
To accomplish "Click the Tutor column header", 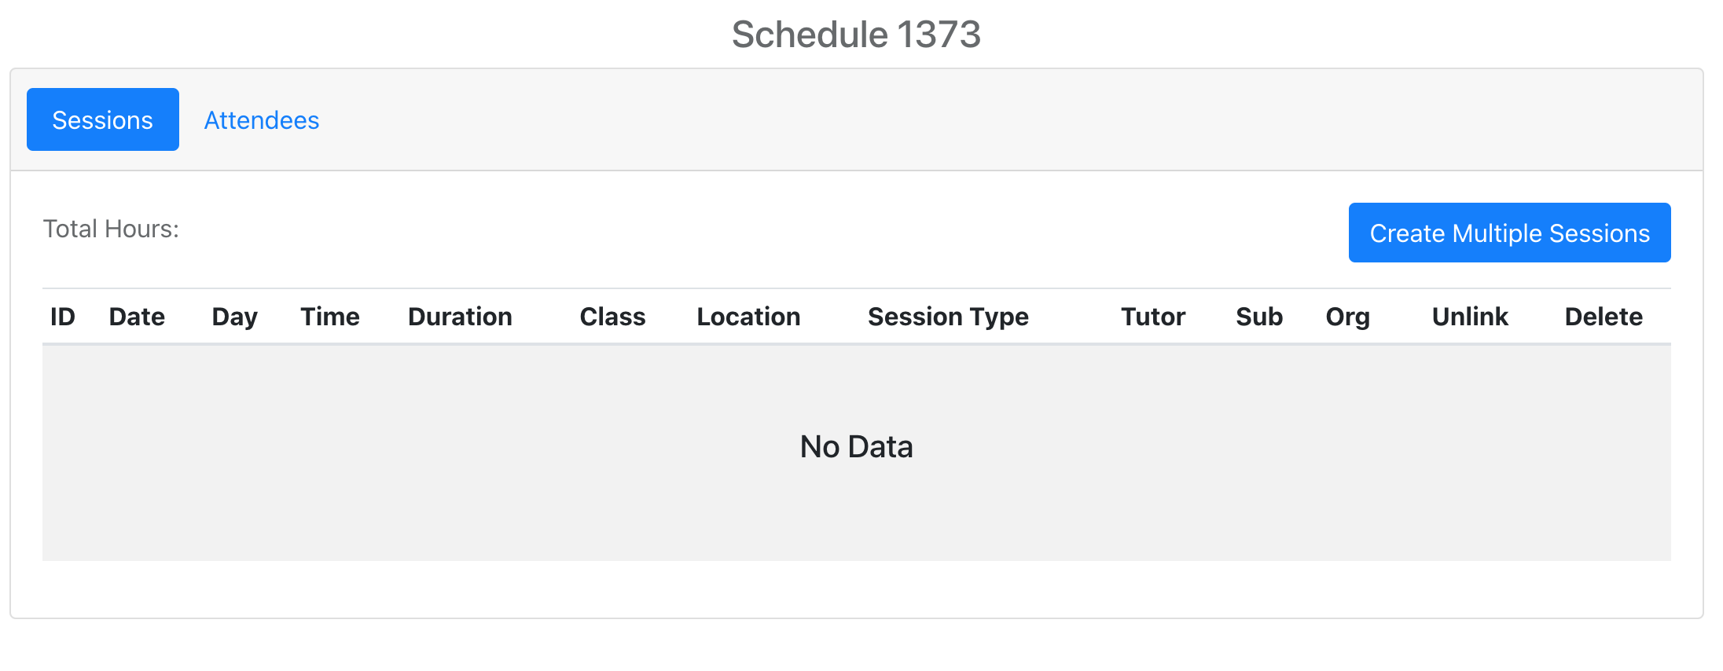I will point(1152,317).
